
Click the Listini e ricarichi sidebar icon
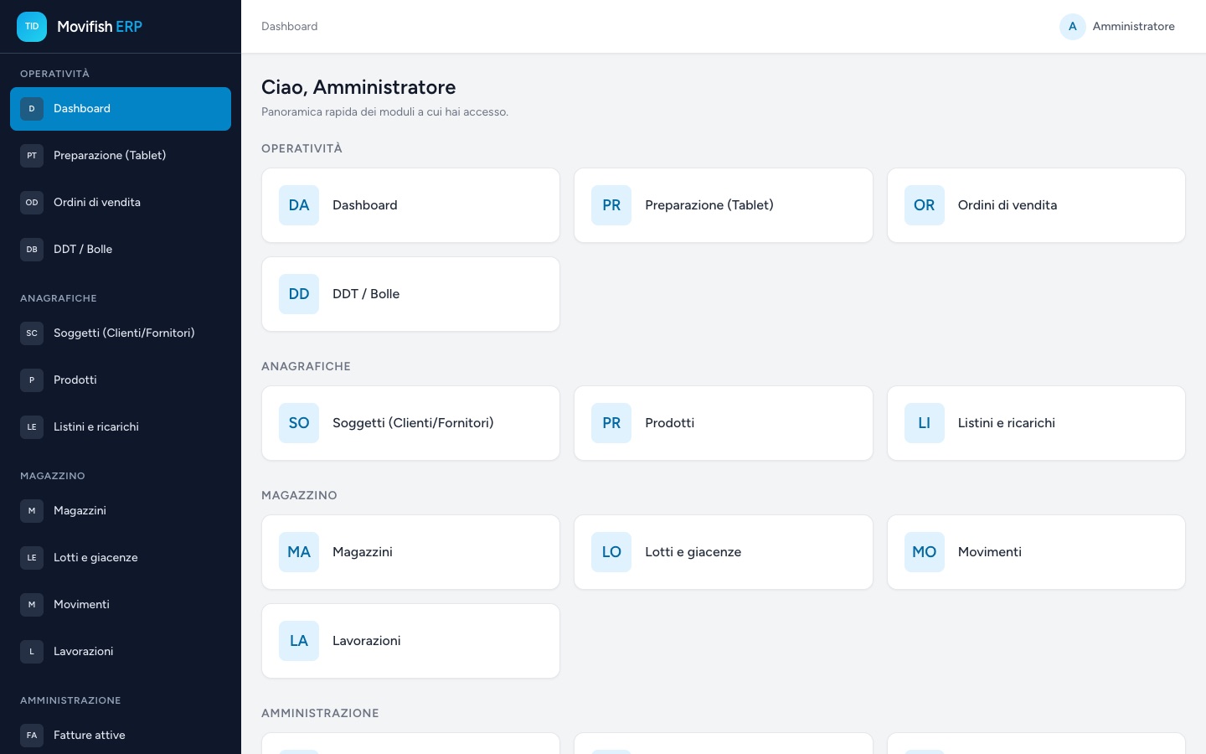pyautogui.click(x=32, y=427)
